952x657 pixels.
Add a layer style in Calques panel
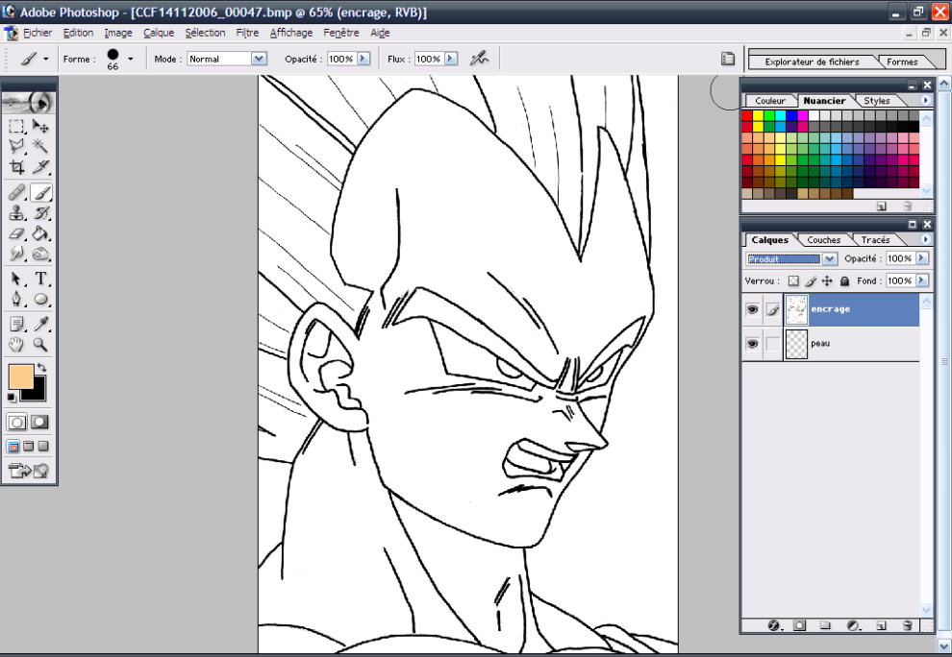coord(774,625)
